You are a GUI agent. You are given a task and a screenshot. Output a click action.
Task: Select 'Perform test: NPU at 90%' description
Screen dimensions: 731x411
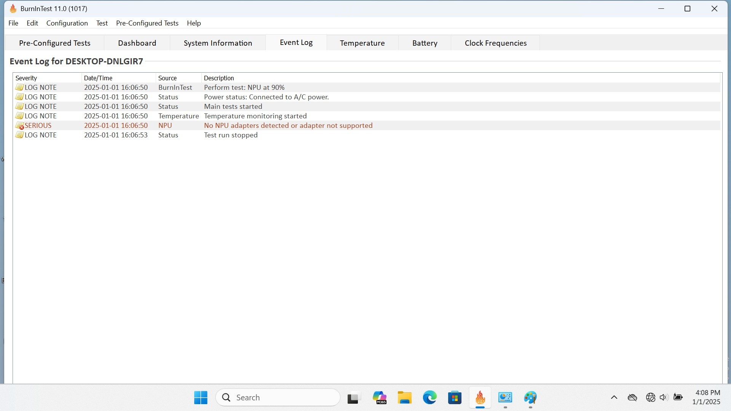coord(244,88)
